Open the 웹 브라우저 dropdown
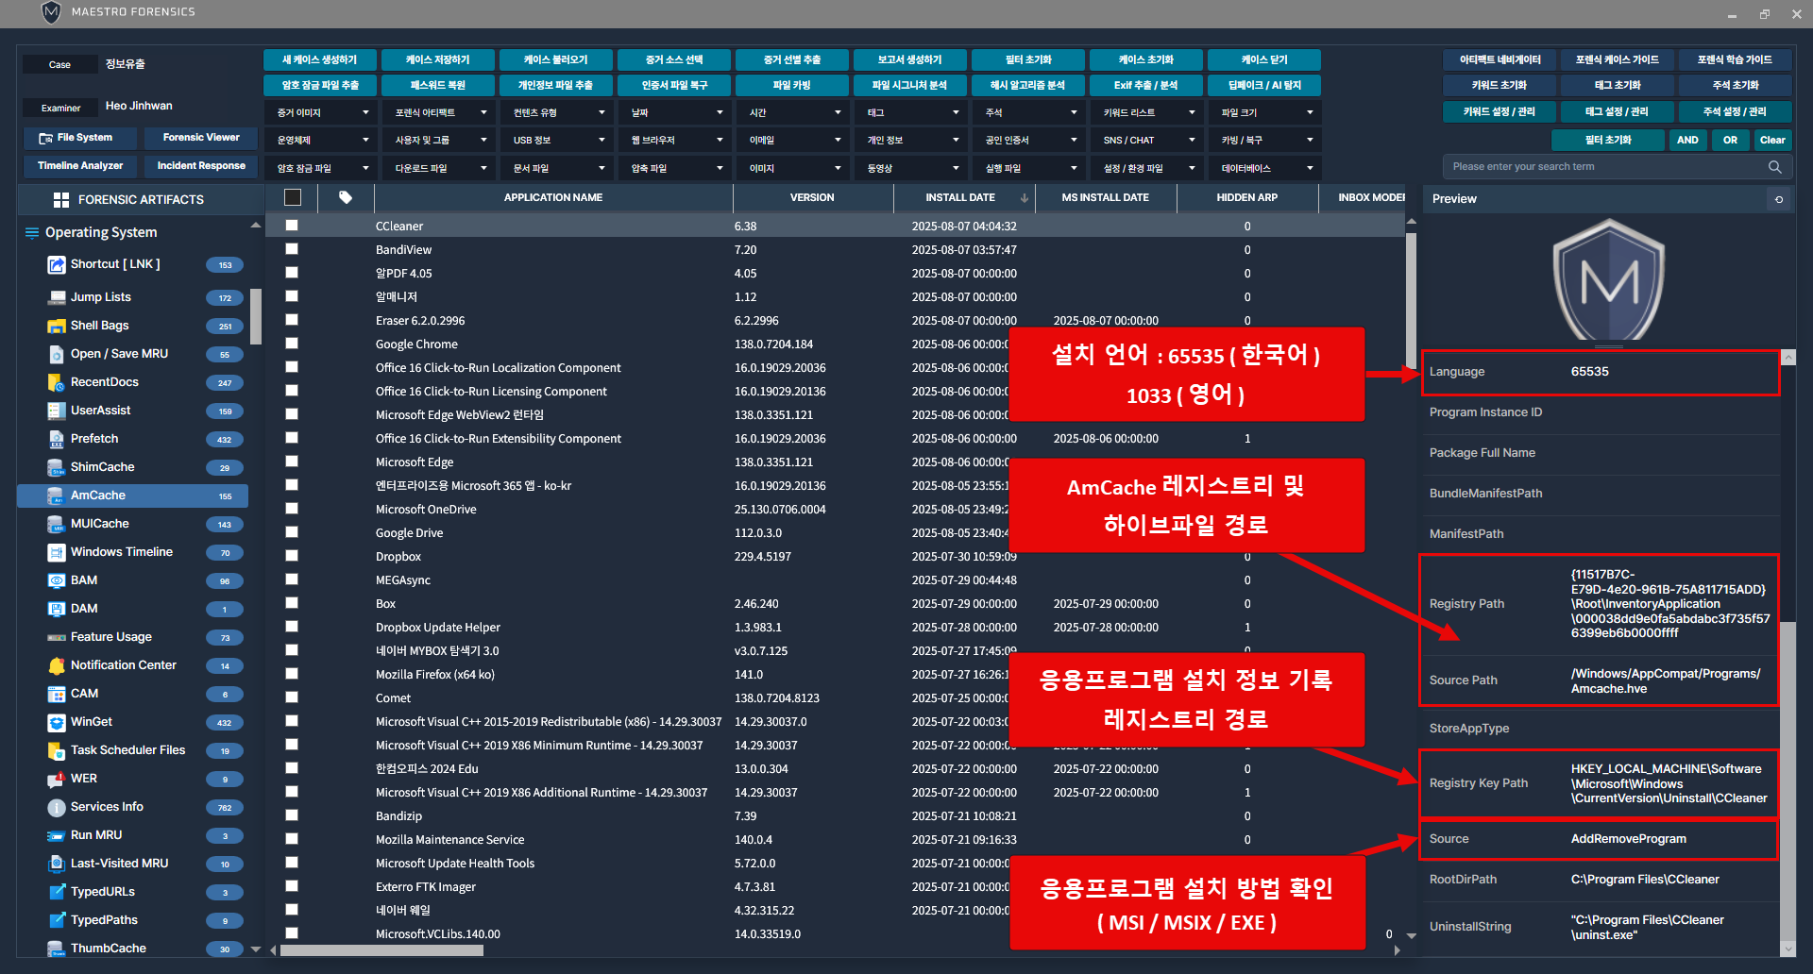The width and height of the screenshot is (1813, 974). click(675, 140)
